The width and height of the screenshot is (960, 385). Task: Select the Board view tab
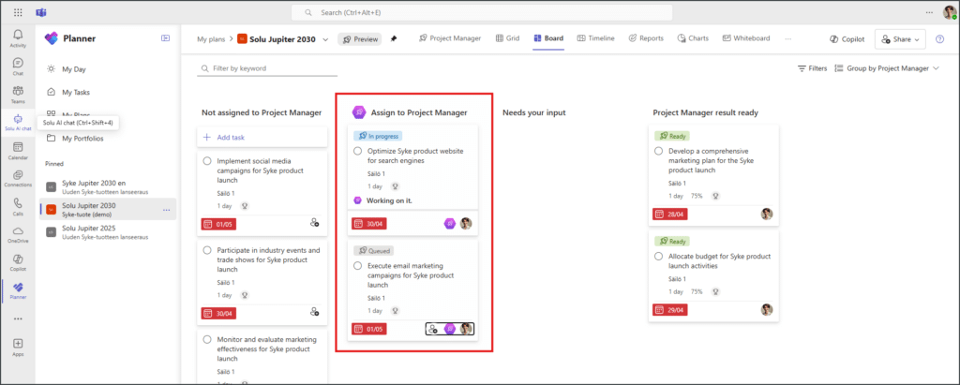click(x=548, y=38)
